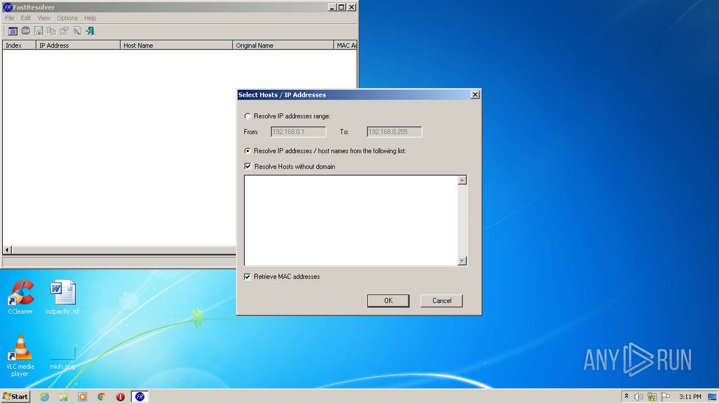Image resolution: width=719 pixels, height=404 pixels.
Task: Open the Options menu
Action: point(67,18)
